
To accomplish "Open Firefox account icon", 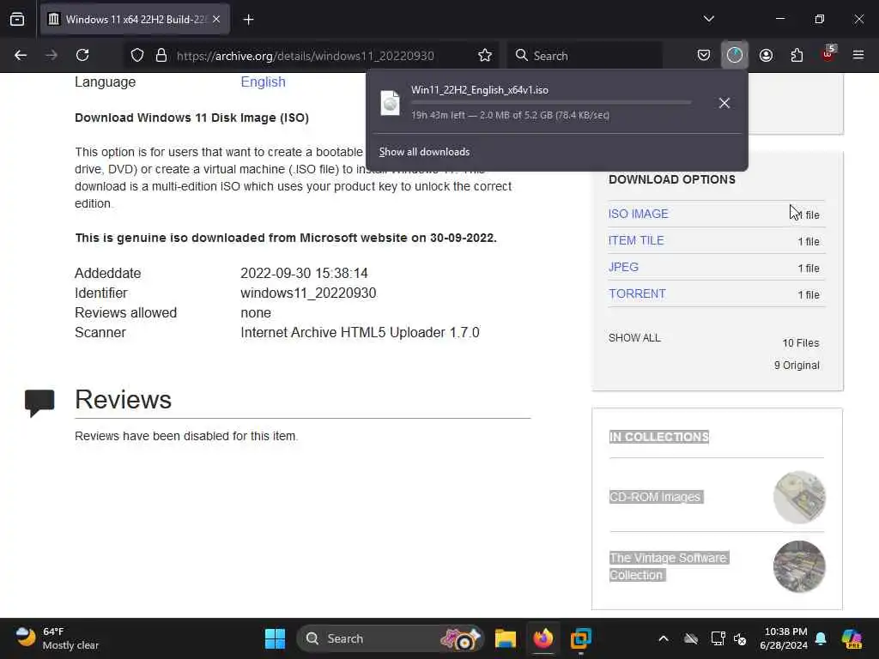I will click(x=766, y=55).
